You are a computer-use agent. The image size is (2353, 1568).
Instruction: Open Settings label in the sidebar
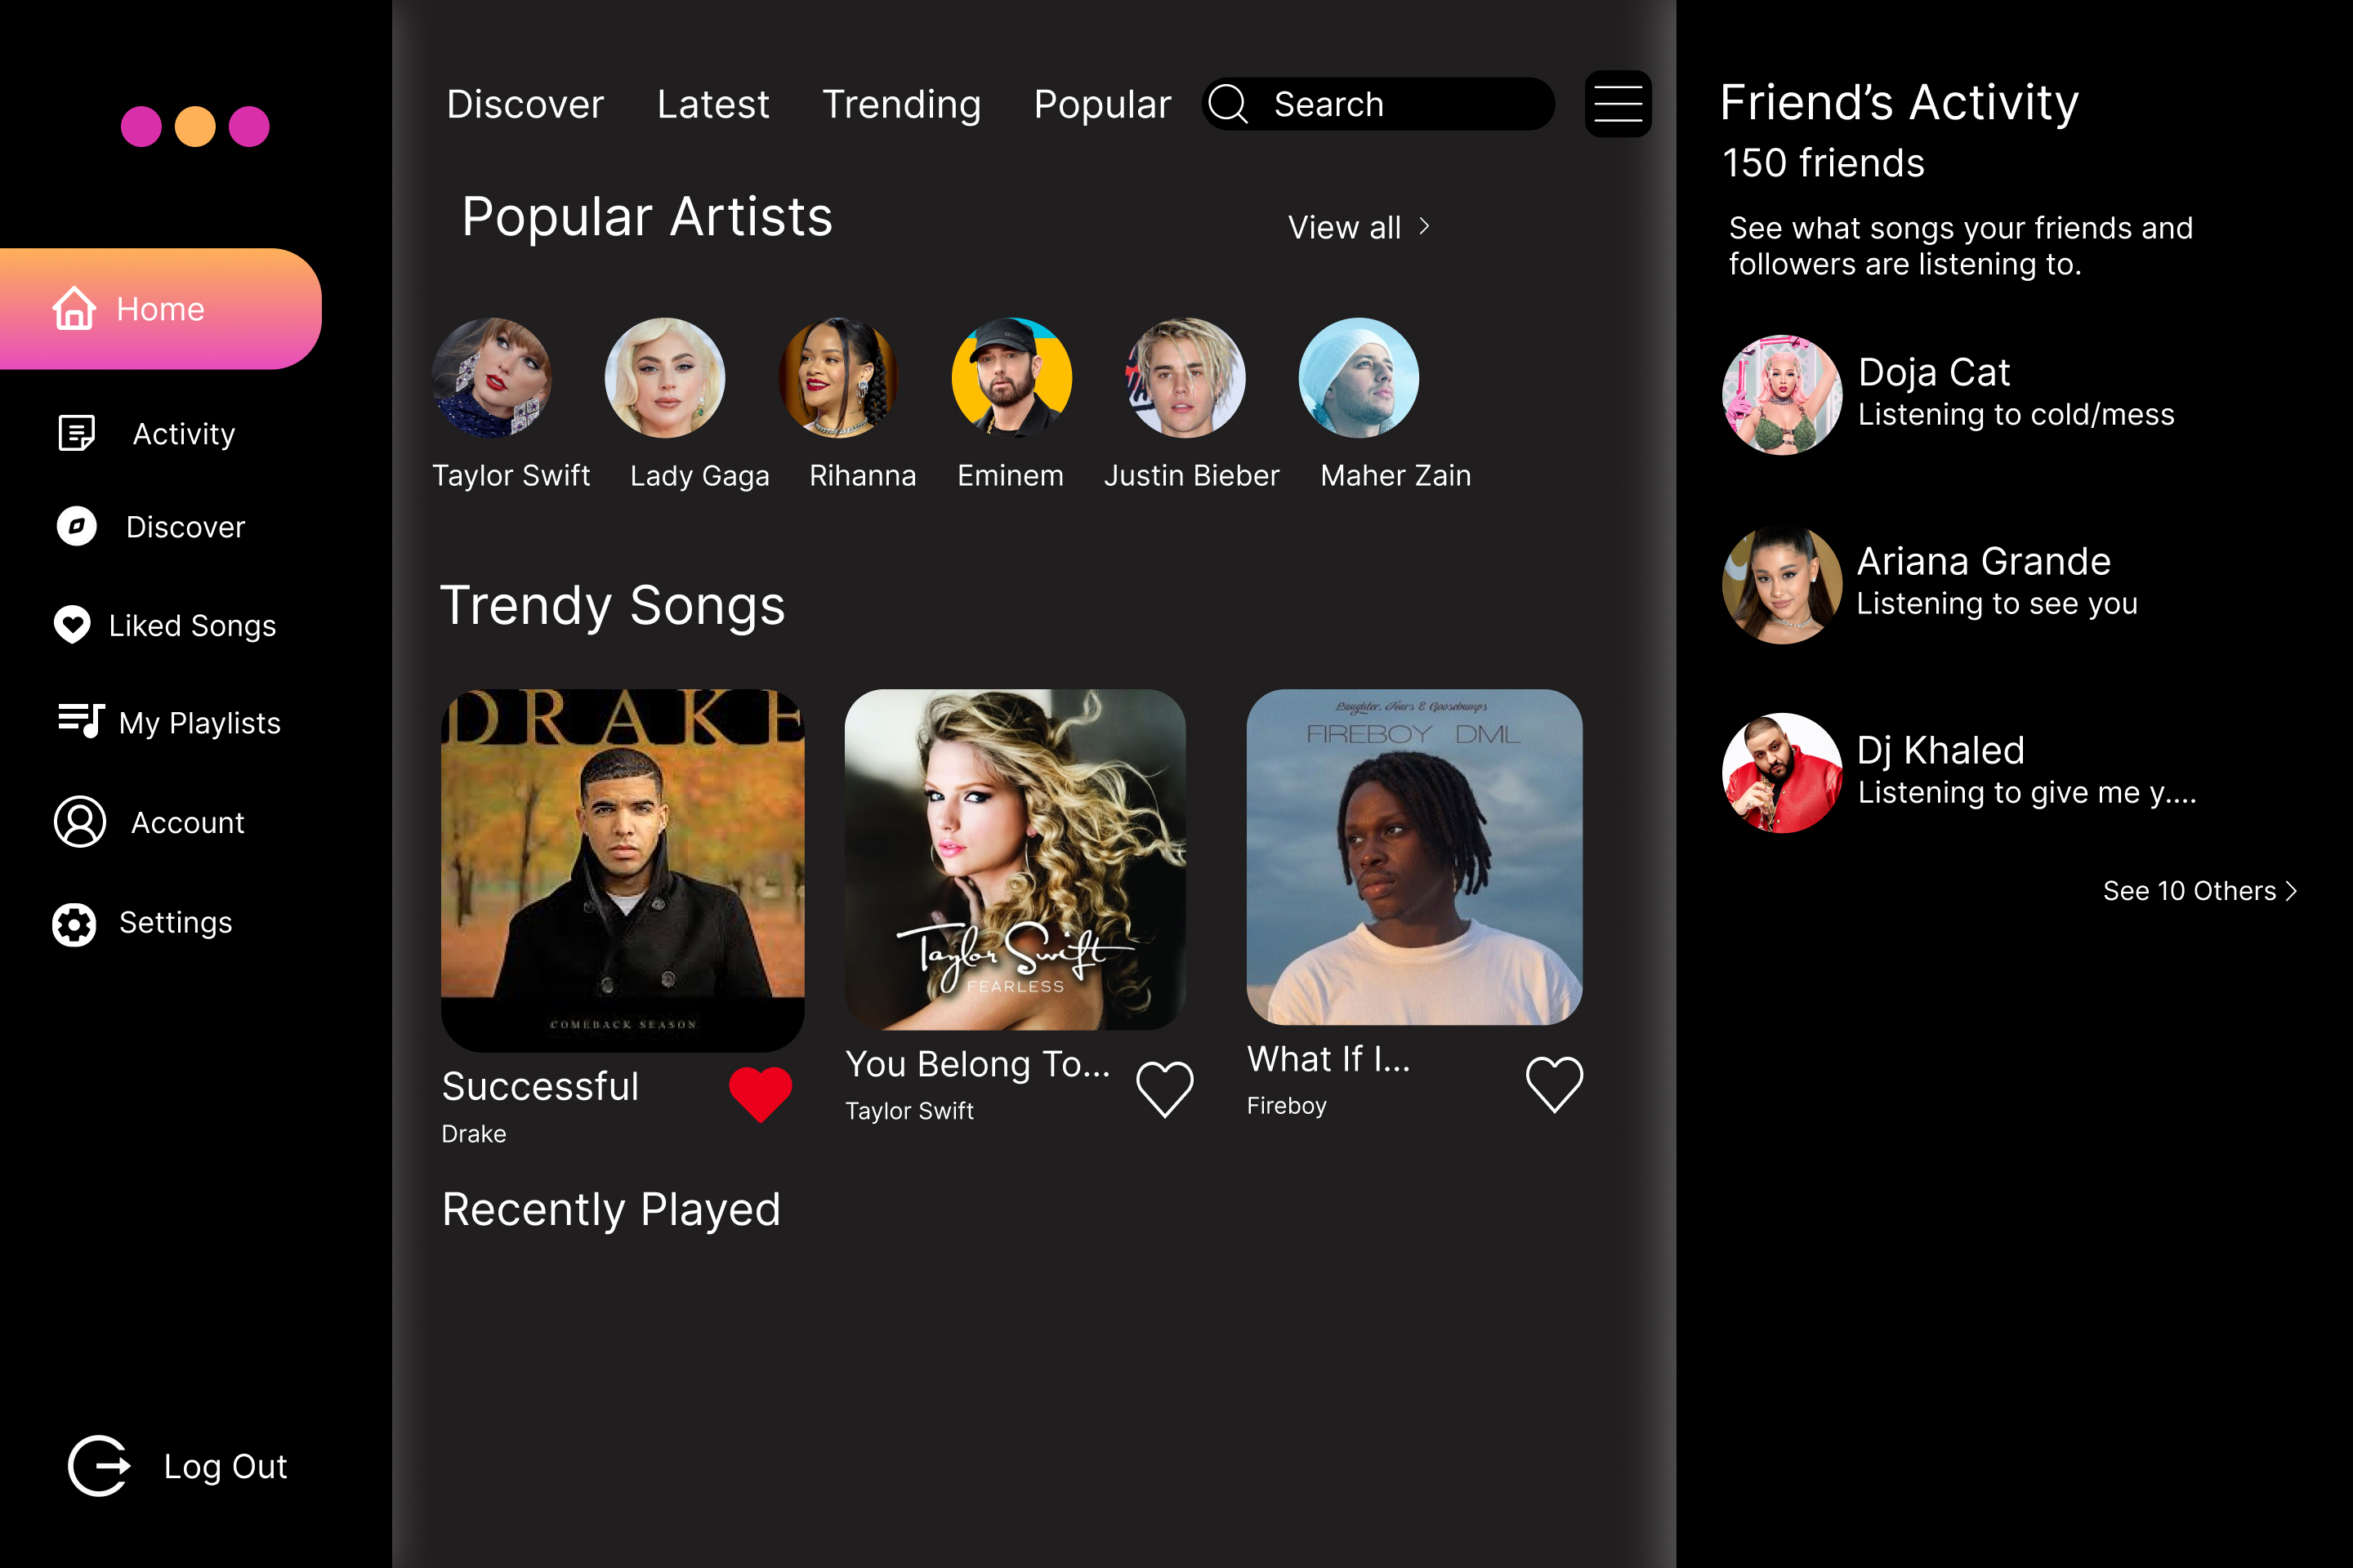tap(176, 922)
